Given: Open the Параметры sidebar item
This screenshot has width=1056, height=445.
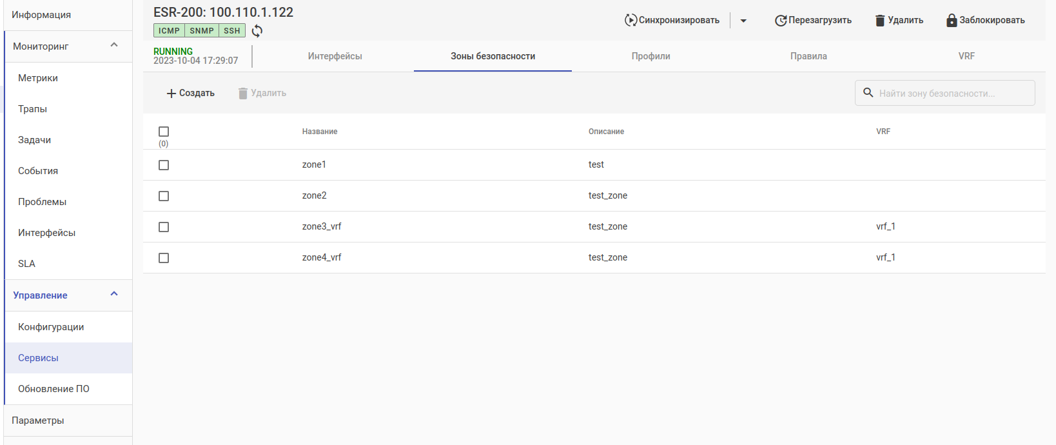Looking at the screenshot, I should (x=38, y=420).
